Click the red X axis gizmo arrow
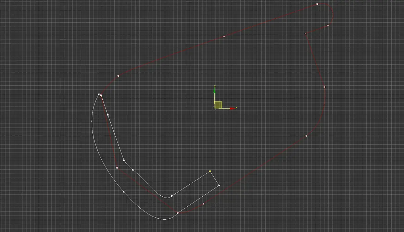 click(x=232, y=109)
